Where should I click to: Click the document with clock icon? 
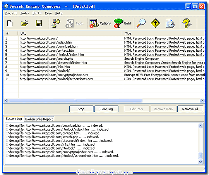pos(170,24)
